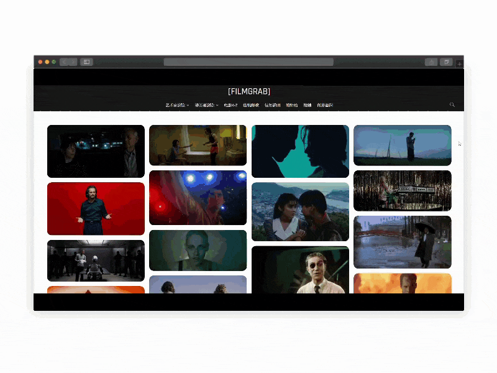Show all tabs with the tab overview icon
The width and height of the screenshot is (497, 373).
tap(446, 62)
